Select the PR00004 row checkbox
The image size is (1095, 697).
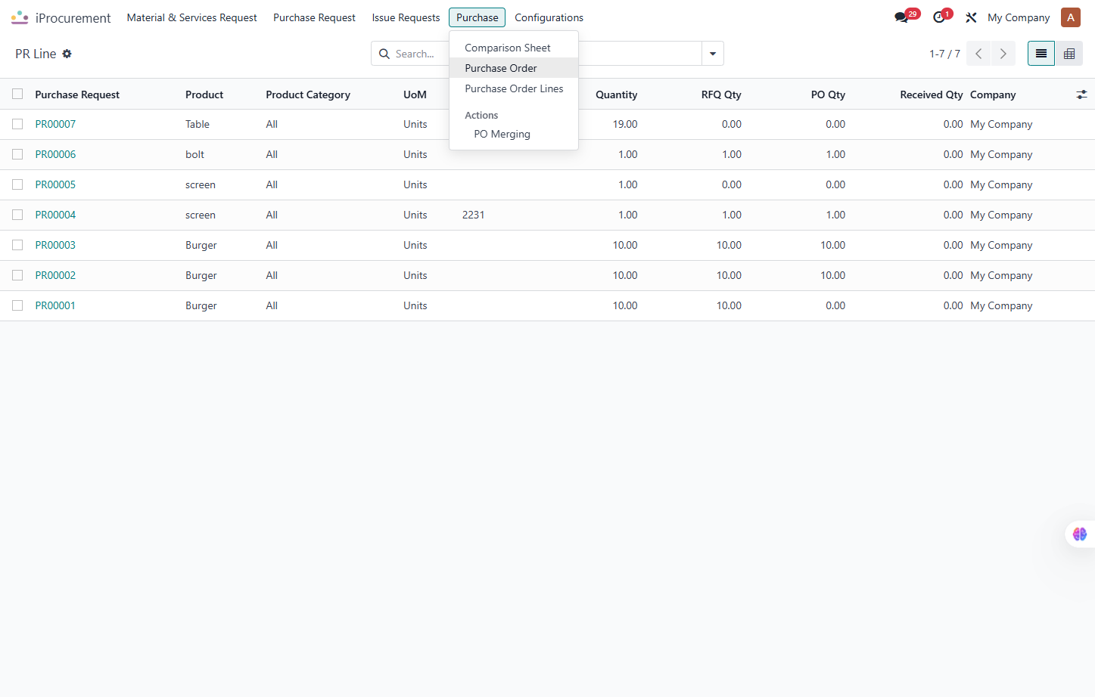tap(17, 215)
